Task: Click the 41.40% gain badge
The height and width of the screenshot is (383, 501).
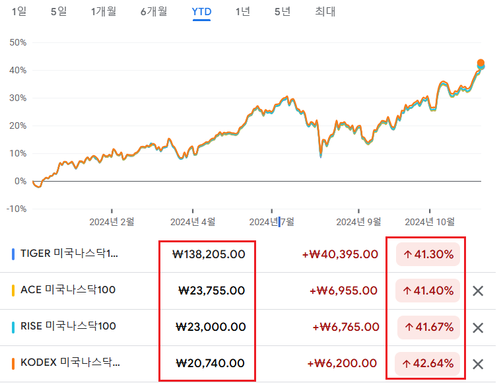Action: tap(428, 291)
